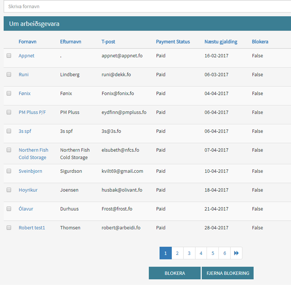Click email runi@dekk.fo
The height and width of the screenshot is (286, 291).
tap(116, 74)
